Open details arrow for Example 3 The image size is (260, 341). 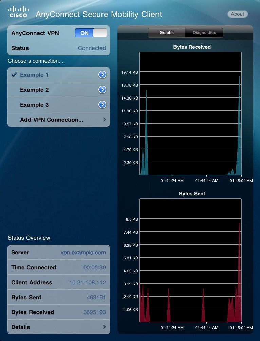[102, 105]
